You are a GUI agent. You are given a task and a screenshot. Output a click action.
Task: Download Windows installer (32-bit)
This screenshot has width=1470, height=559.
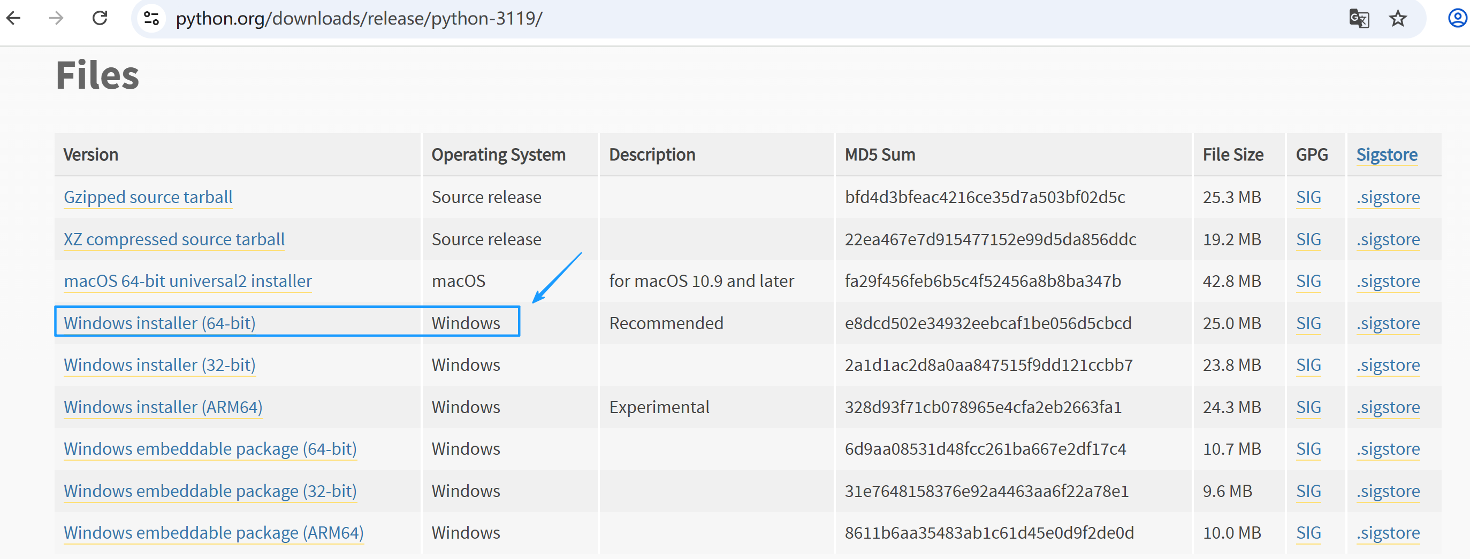tap(160, 364)
